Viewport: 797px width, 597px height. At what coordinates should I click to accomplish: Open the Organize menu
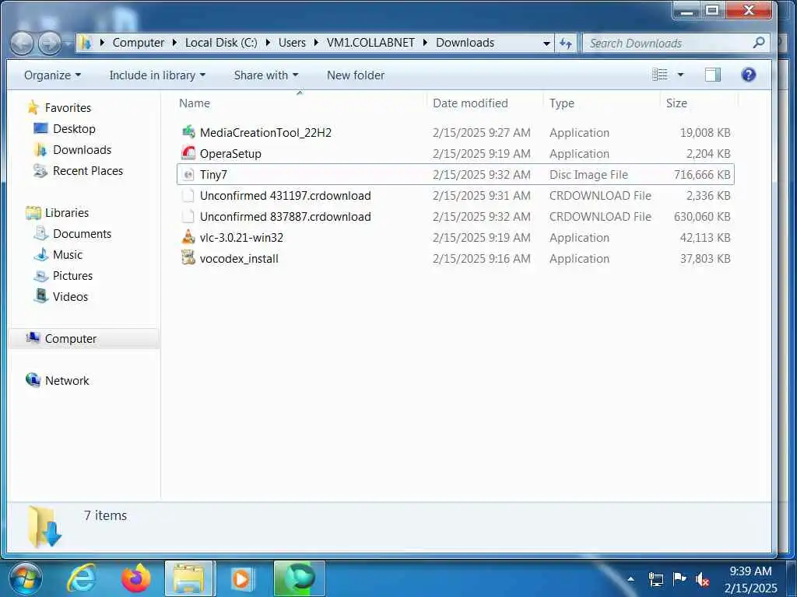click(x=52, y=75)
